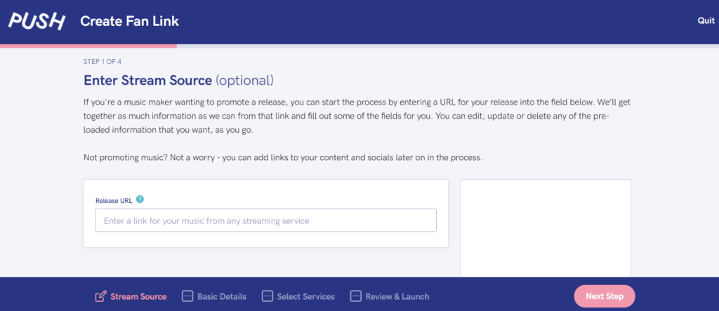
Task: Click the Create Fan Link header title
Action: tap(130, 21)
